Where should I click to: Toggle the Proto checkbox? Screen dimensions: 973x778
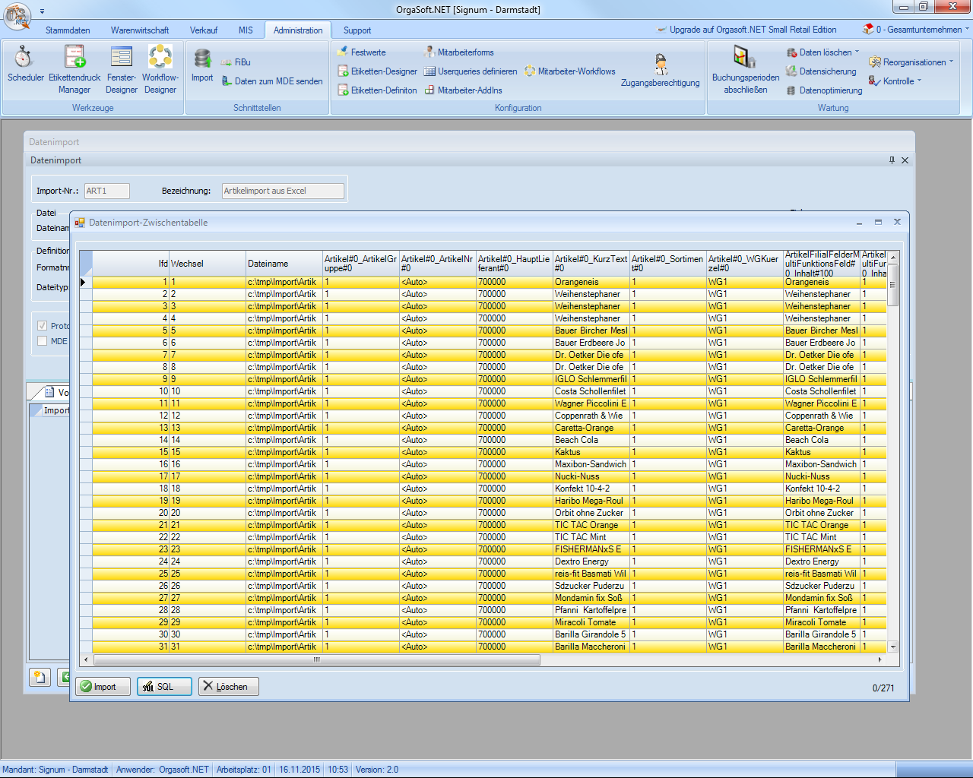(43, 326)
